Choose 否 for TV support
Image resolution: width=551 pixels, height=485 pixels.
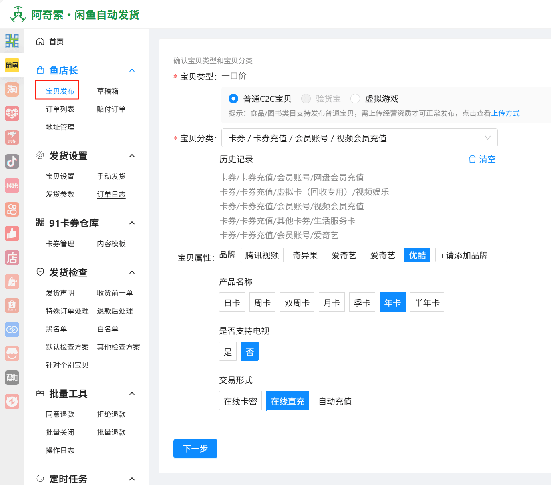(x=250, y=351)
